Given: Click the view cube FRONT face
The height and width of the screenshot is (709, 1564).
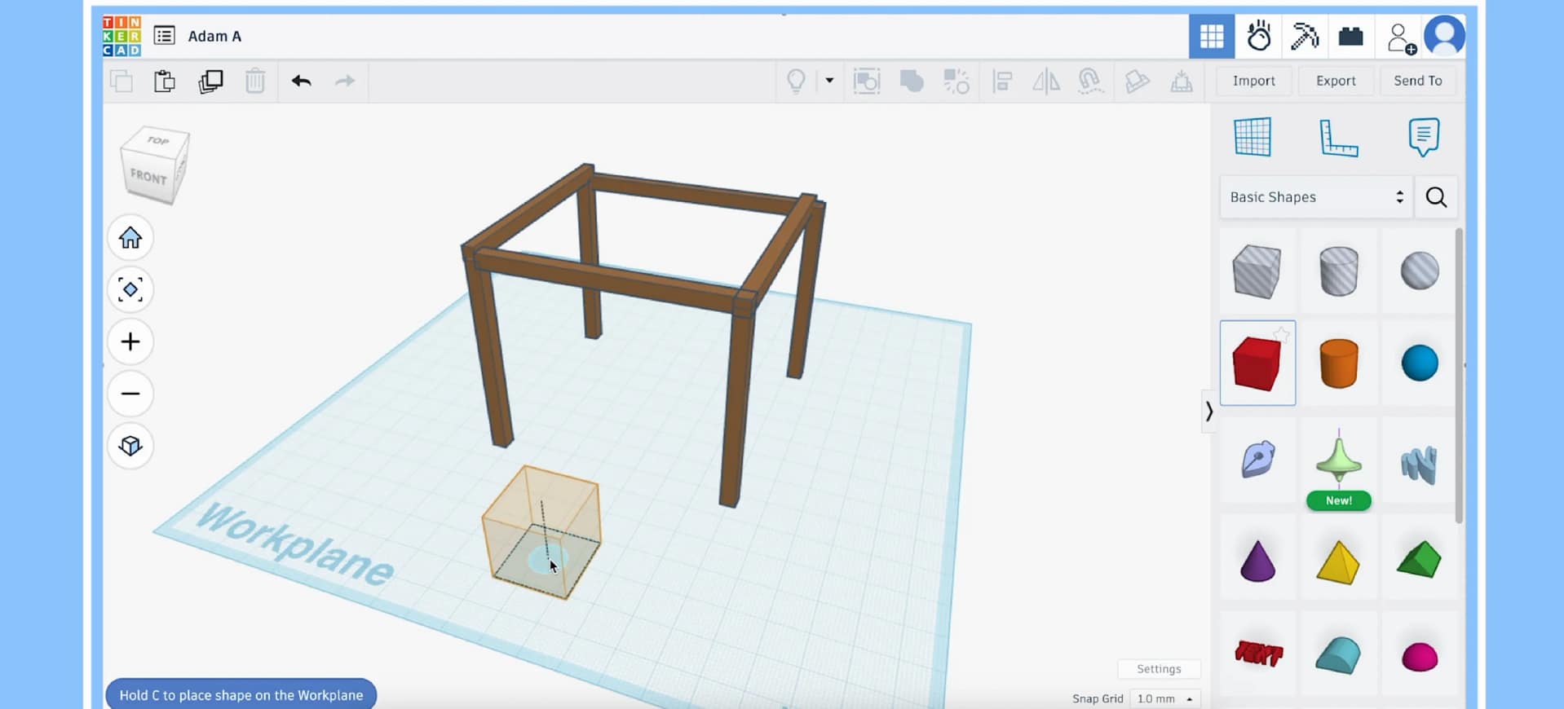Looking at the screenshot, I should 148,176.
